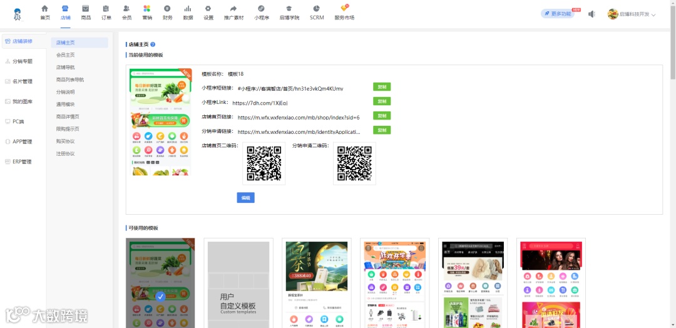Copy the 小程序短链接 with its 复制 button
Image resolution: width=676 pixels, height=328 pixels.
click(382, 86)
